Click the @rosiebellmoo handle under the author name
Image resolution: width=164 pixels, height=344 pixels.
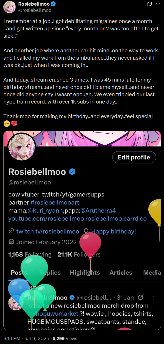coord(35,10)
